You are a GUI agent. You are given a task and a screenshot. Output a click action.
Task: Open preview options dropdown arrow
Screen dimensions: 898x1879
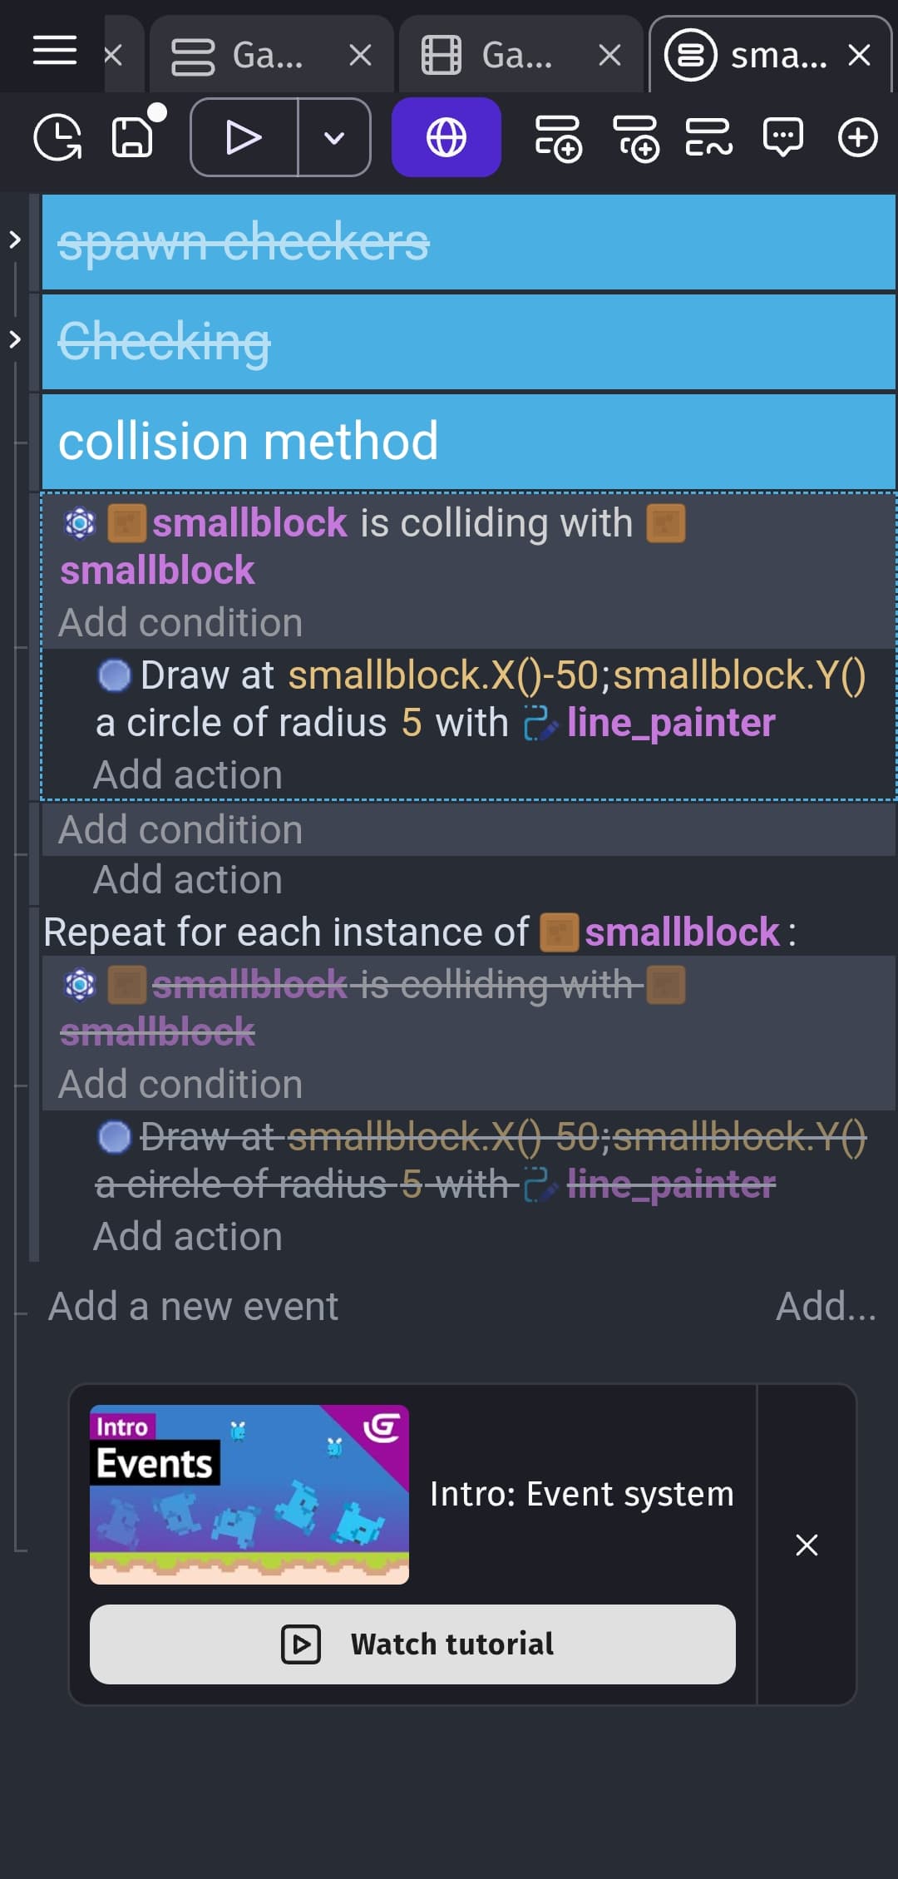point(334,137)
